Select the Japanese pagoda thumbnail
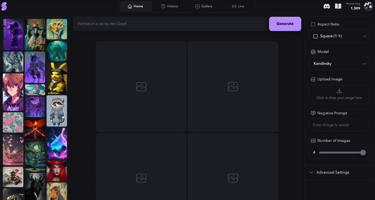The image size is (375, 200). click(13, 177)
